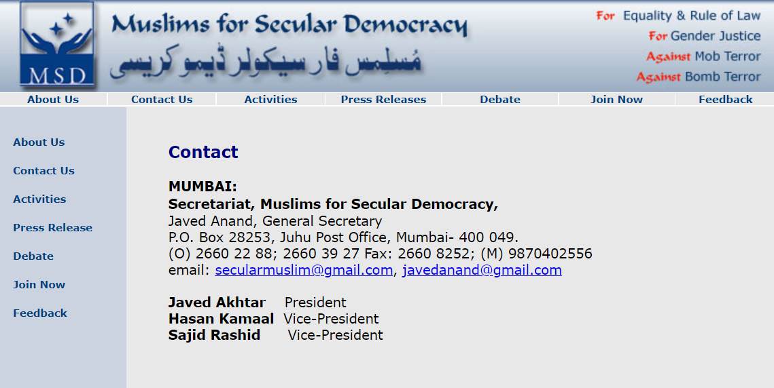Click Join Now in left sidebar
Viewport: 774px width, 388px height.
(39, 285)
